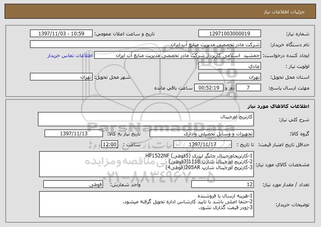Click the label اولویت نیاز
Image resolution: width=321 pixels, height=227 pixels.
point(298,66)
